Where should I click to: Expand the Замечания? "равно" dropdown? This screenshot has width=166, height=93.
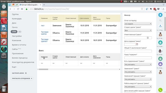coord(138,72)
